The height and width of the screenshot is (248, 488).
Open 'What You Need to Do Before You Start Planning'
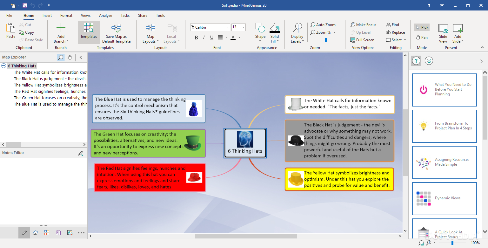445,90
